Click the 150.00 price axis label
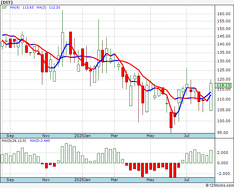Image resolution: width=234 pixels, height=188 pixels. pos(224,29)
